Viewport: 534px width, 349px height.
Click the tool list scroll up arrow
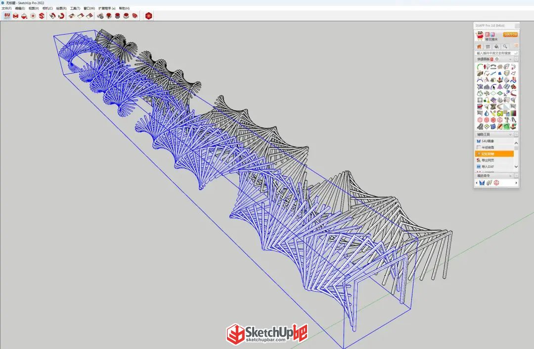[x=516, y=143]
